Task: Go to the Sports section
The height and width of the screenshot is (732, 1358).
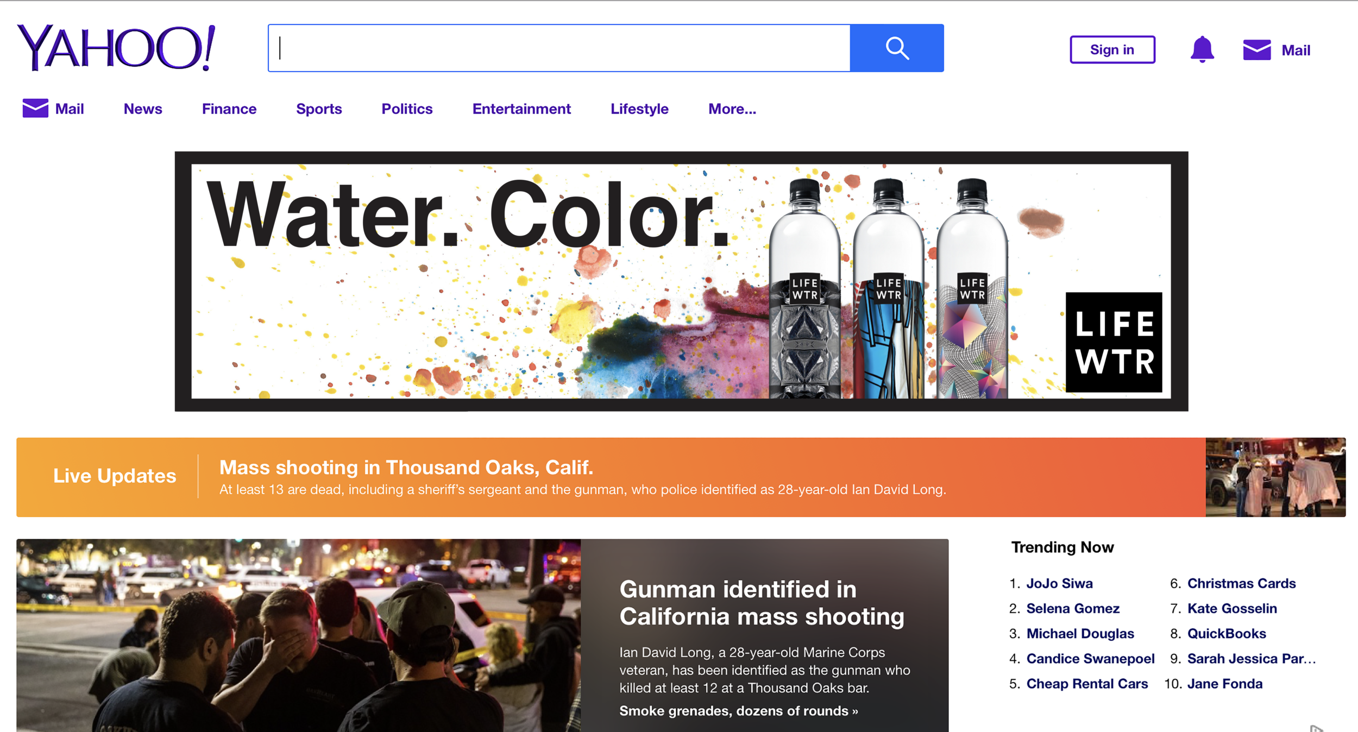Action: 318,109
